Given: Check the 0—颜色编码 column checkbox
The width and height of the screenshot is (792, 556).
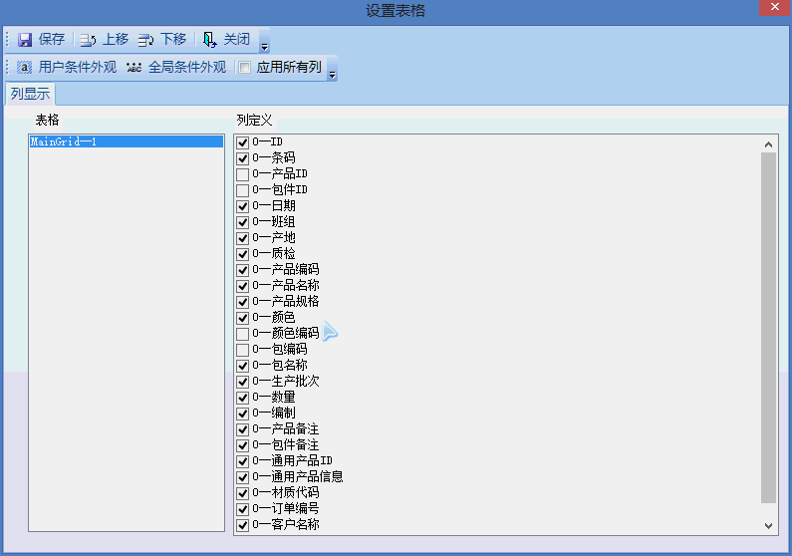Looking at the screenshot, I should coord(243,334).
